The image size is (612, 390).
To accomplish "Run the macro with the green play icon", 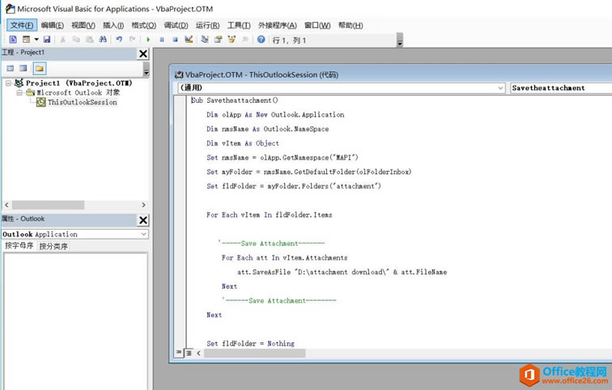I will pyautogui.click(x=149, y=39).
